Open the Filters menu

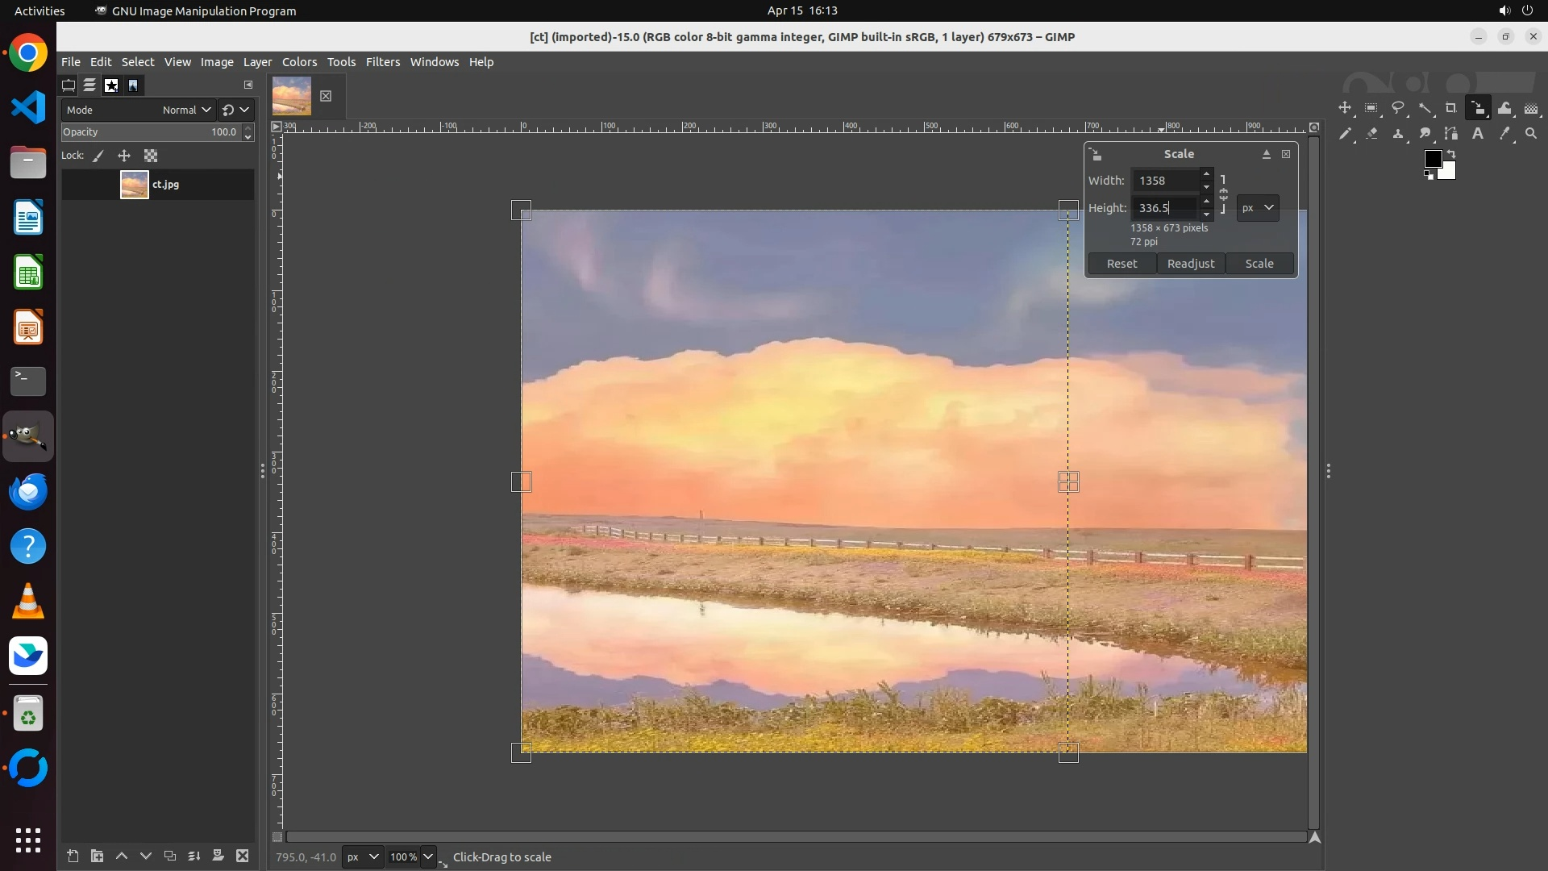[382, 62]
